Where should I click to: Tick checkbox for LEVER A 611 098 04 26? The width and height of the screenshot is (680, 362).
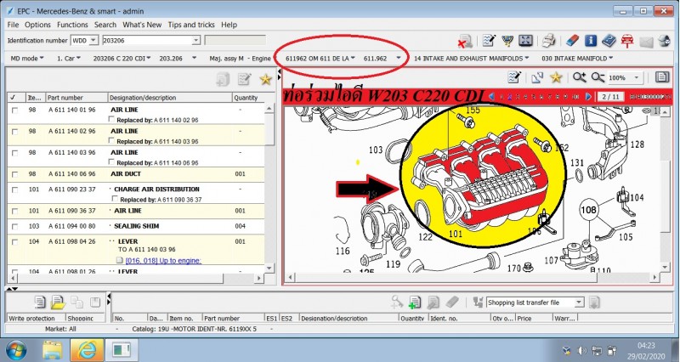click(x=15, y=242)
